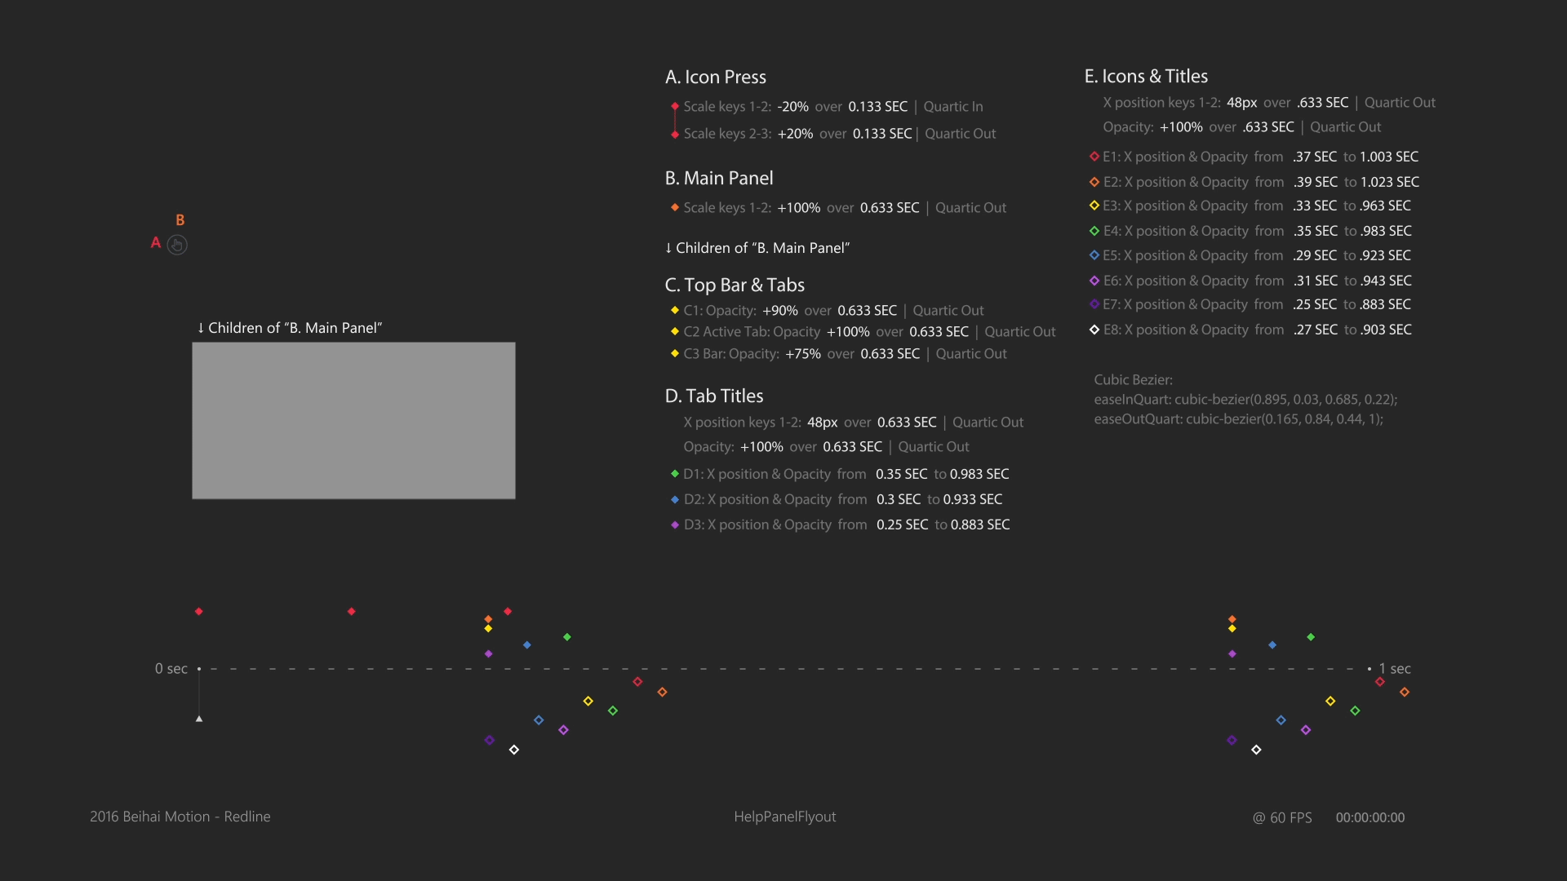
Task: Select the purple diamond beside D3 row
Action: click(675, 525)
